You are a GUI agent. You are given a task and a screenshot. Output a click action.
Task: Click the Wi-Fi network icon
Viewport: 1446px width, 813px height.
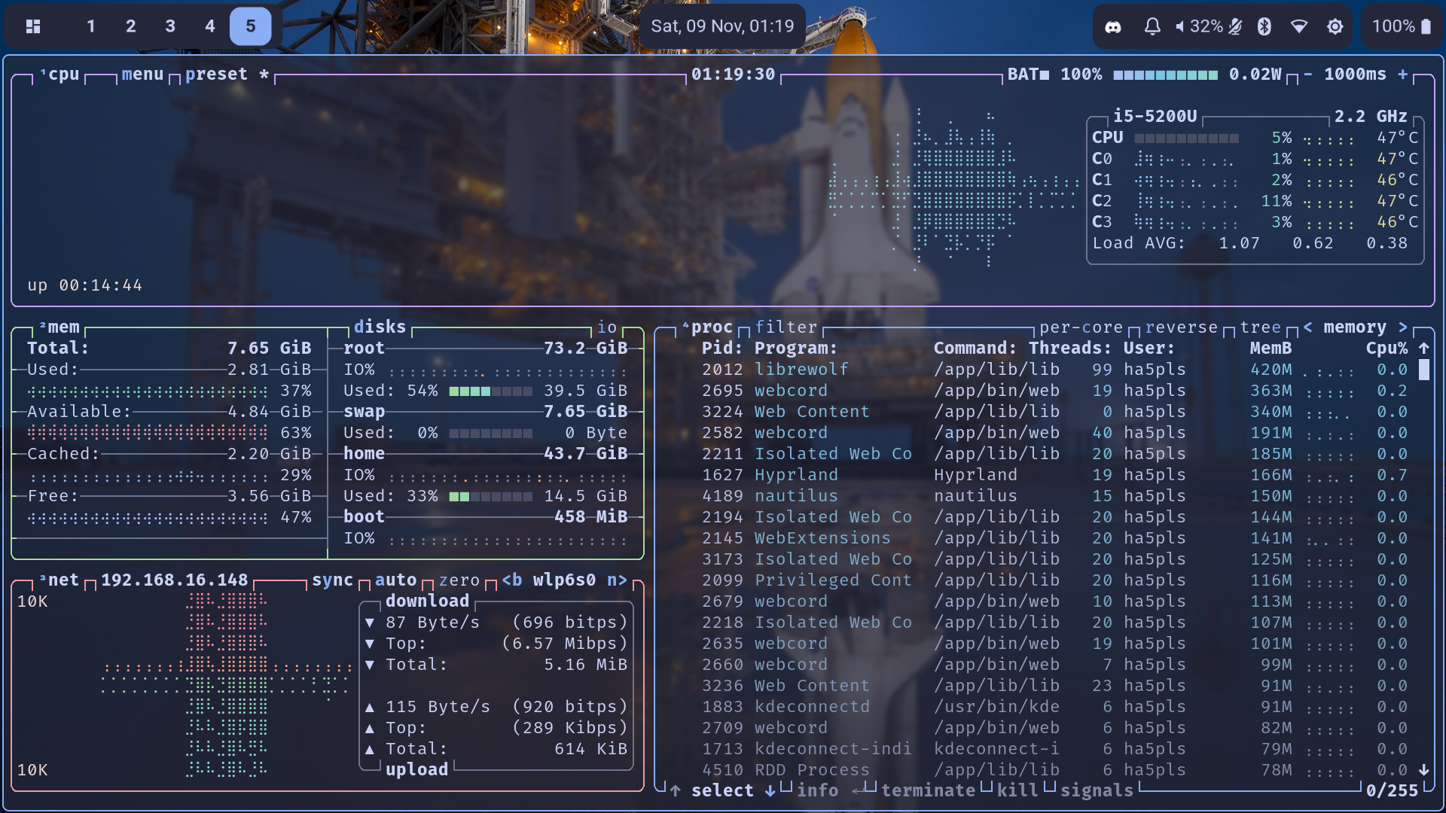(x=1299, y=27)
